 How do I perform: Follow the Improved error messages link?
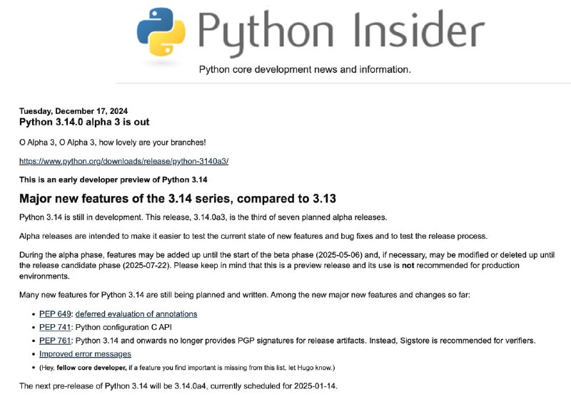click(x=85, y=354)
